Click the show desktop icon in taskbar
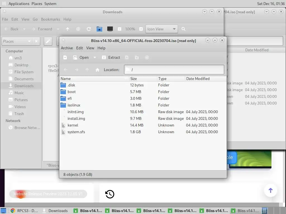Viewport: 286px width, 214px height. tap(3, 211)
